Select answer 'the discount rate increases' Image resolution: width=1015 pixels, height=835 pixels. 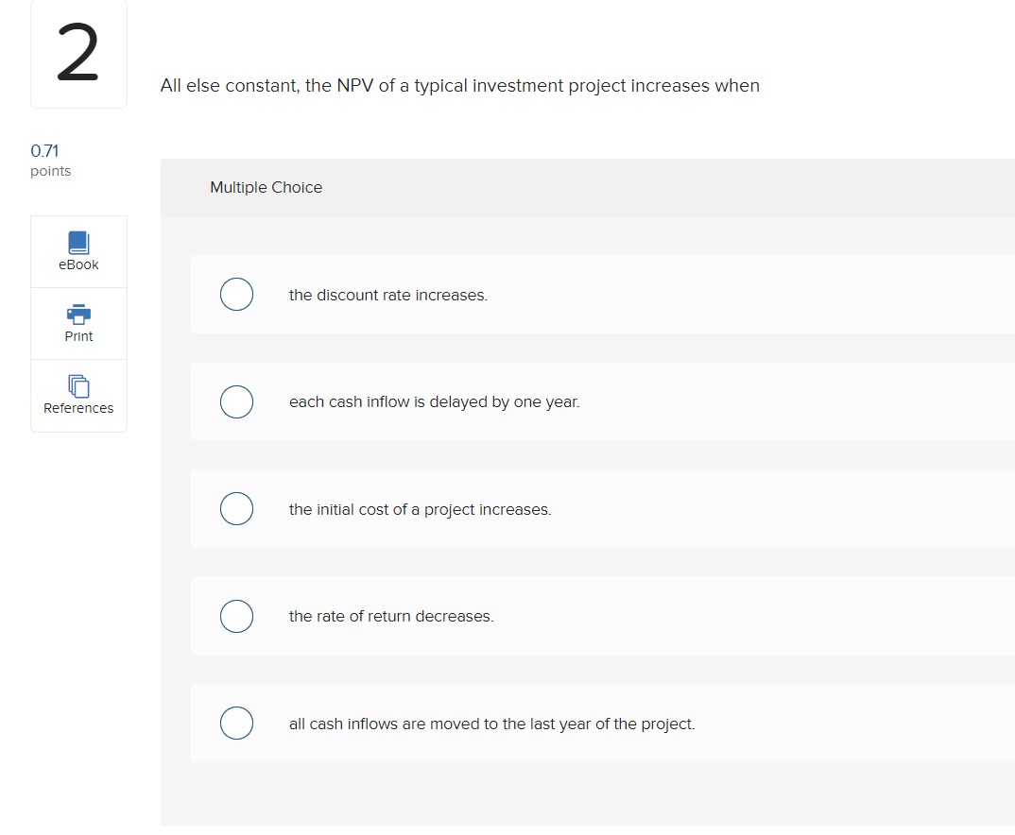coord(236,294)
